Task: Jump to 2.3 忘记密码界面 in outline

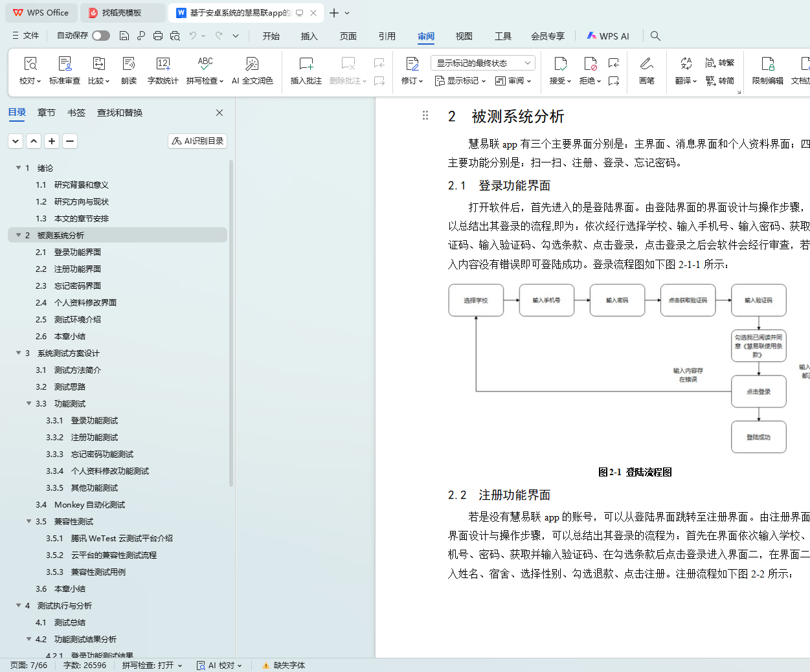Action: point(77,286)
